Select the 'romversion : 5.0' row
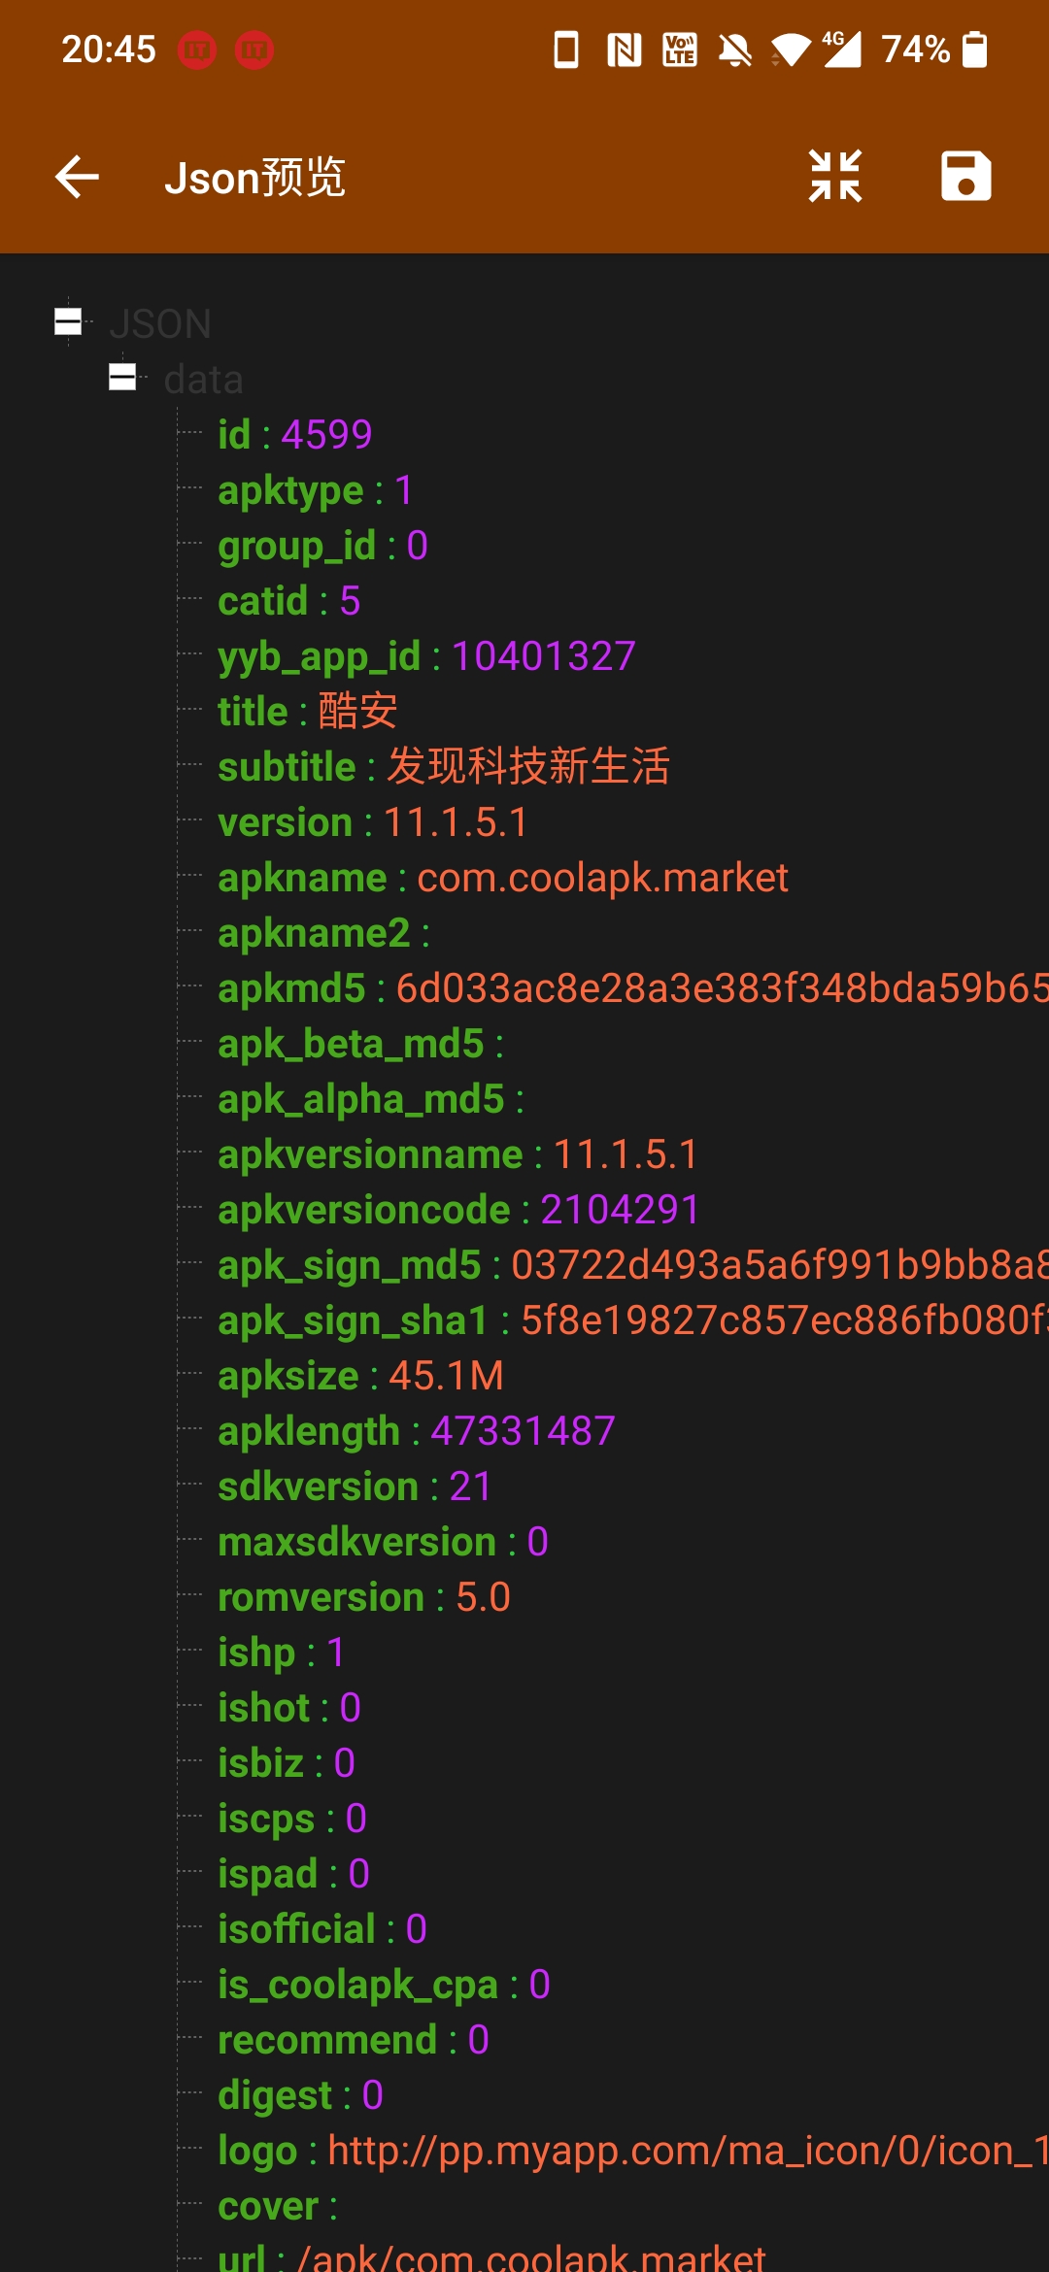This screenshot has width=1049, height=2272. pos(364,1597)
